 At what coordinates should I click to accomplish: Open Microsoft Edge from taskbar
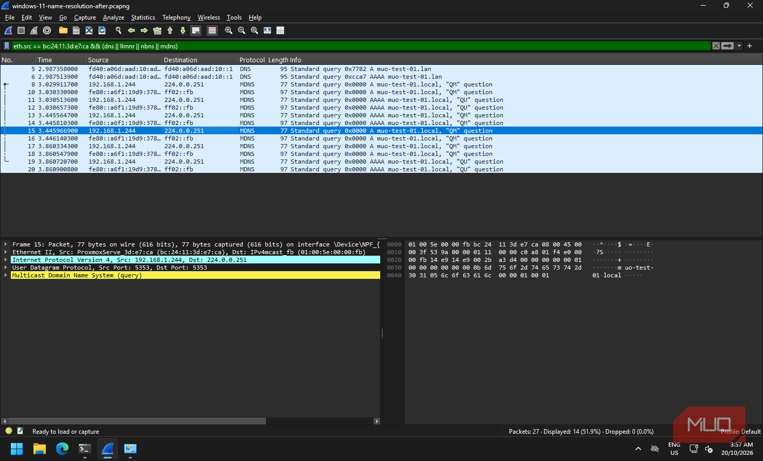[x=62, y=449]
